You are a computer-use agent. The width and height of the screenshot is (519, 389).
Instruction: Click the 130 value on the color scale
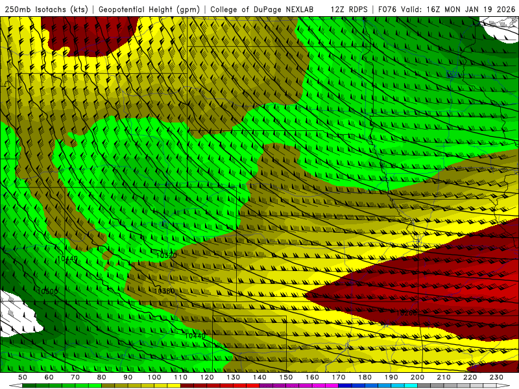point(234,377)
